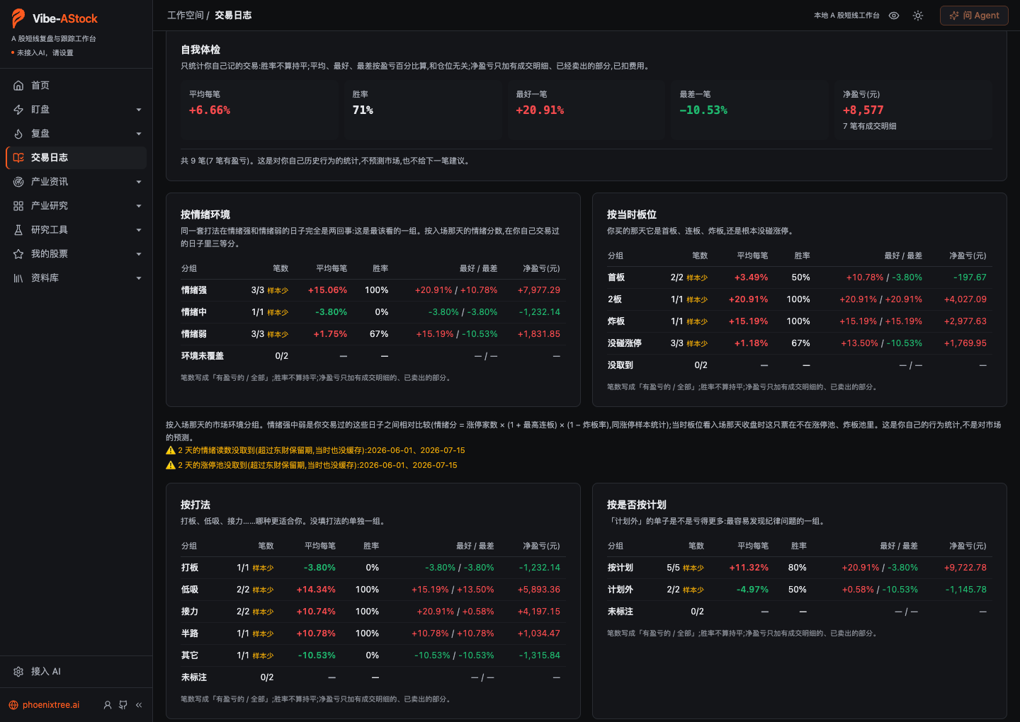
Task: Select the 接力 row label
Action: click(190, 612)
